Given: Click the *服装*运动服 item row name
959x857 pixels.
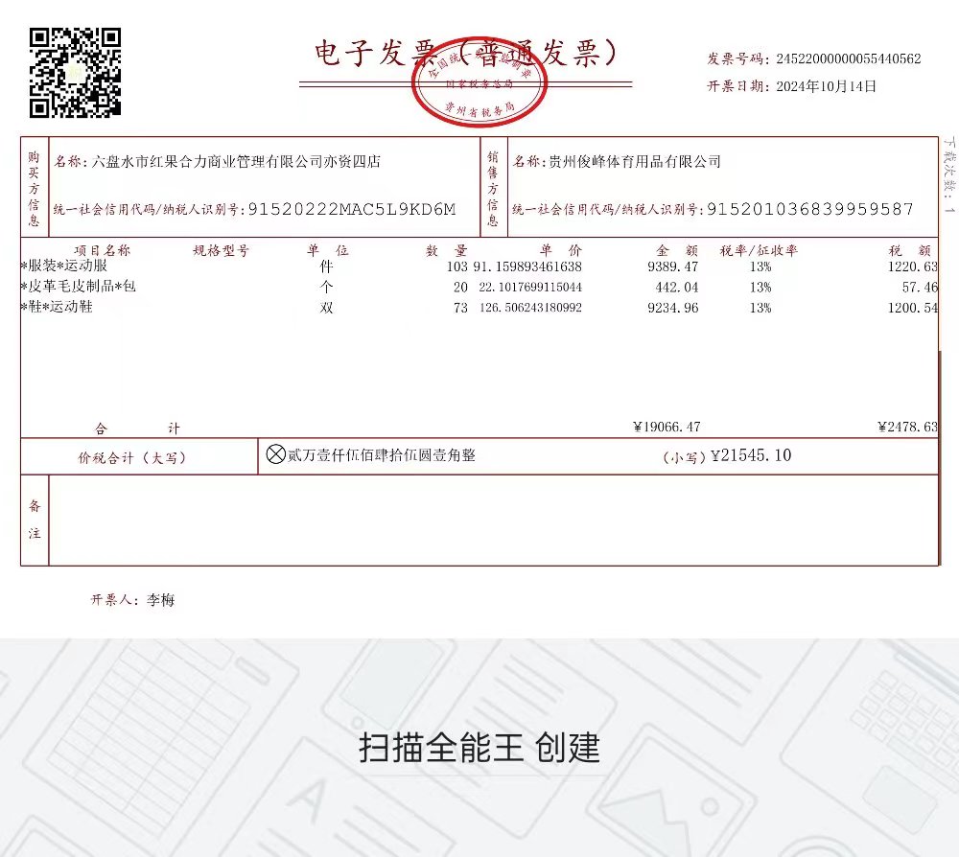Looking at the screenshot, I should click(x=63, y=266).
